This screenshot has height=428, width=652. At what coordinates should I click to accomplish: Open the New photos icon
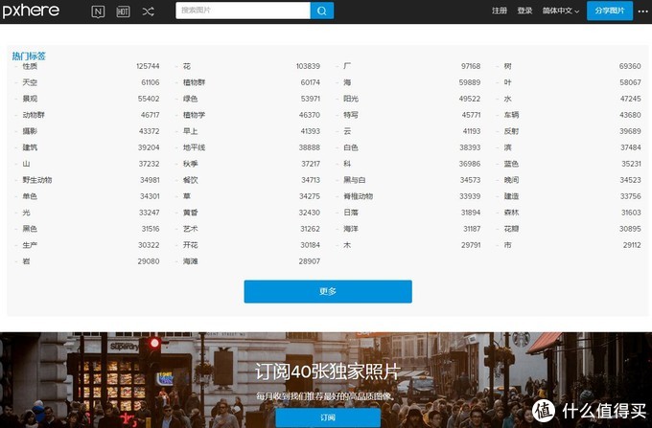point(98,11)
